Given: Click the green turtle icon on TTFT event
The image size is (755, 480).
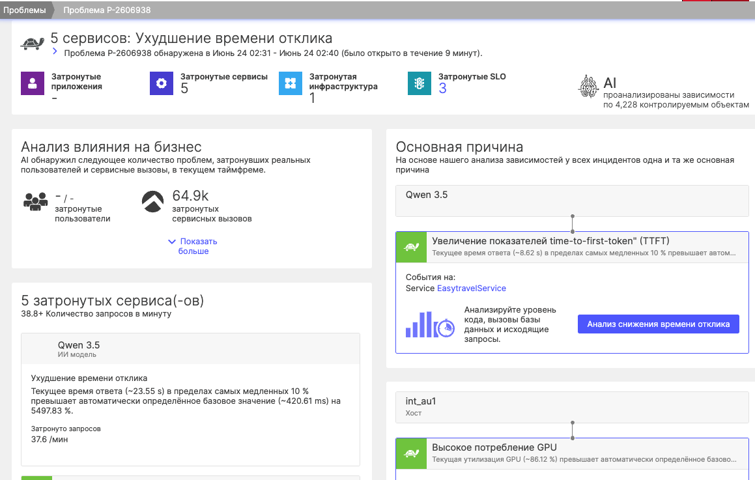Looking at the screenshot, I should (x=411, y=247).
